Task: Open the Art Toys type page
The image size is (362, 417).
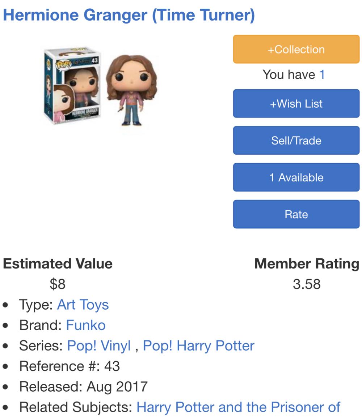Action: 83,305
